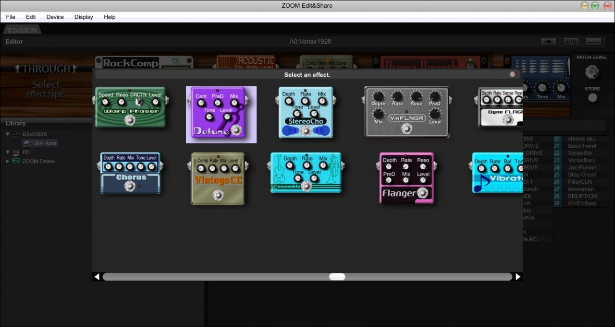Select ZOOM Online in the library tree

(38, 161)
